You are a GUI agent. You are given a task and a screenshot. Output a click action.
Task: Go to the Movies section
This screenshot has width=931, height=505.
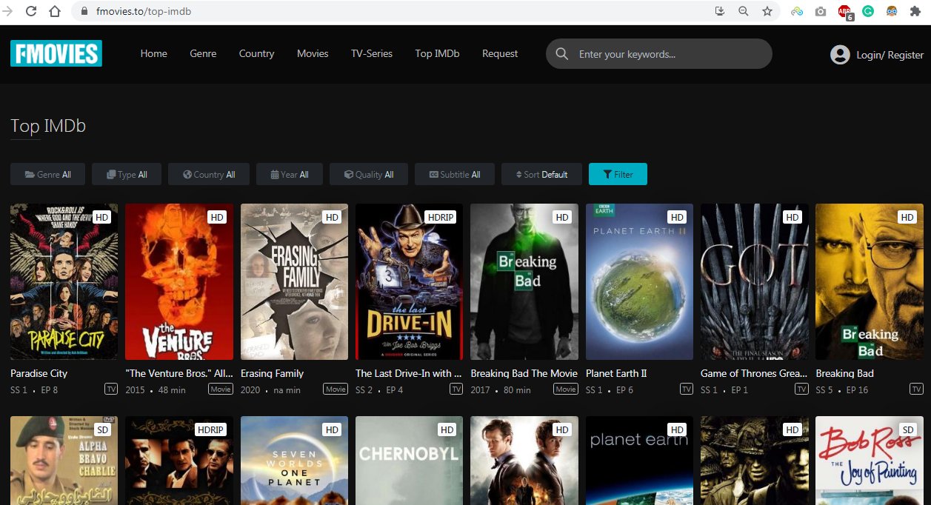313,53
